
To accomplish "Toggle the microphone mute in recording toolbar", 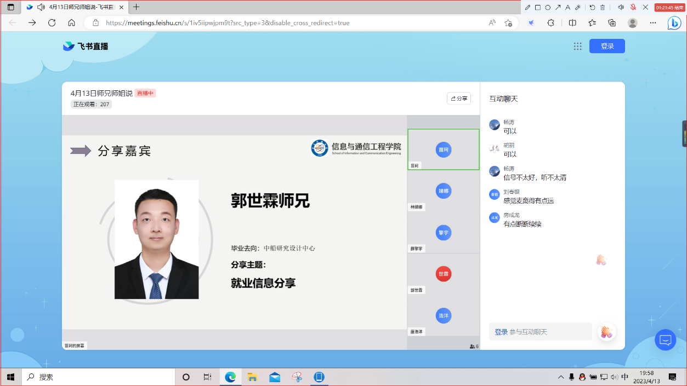I will pos(633,7).
